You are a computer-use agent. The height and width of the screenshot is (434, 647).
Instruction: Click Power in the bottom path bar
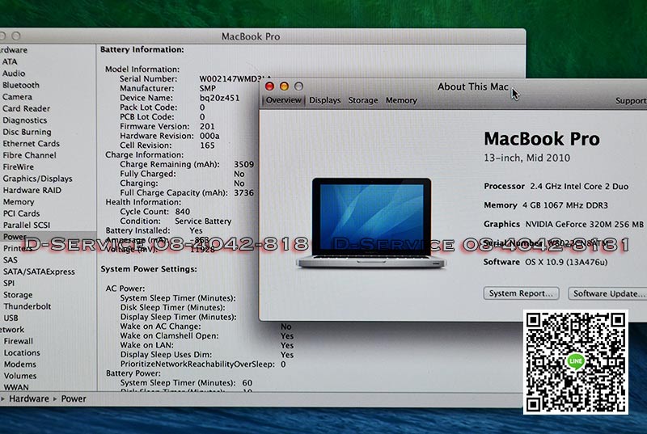[74, 399]
